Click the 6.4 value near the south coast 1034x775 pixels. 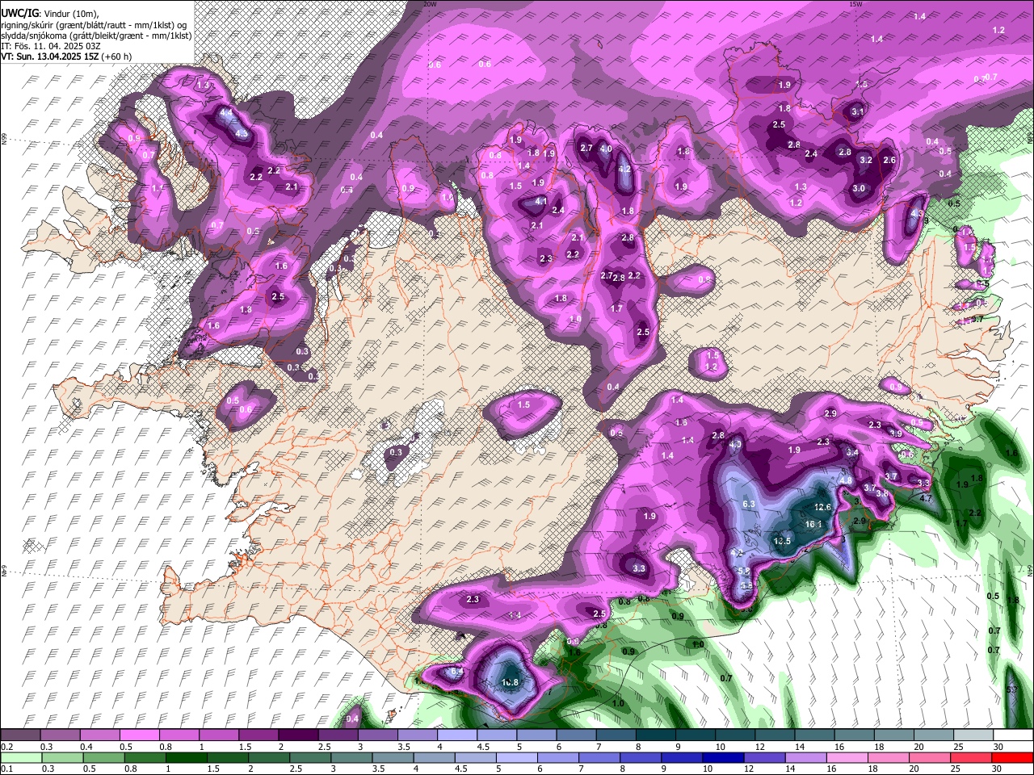[x=456, y=671]
